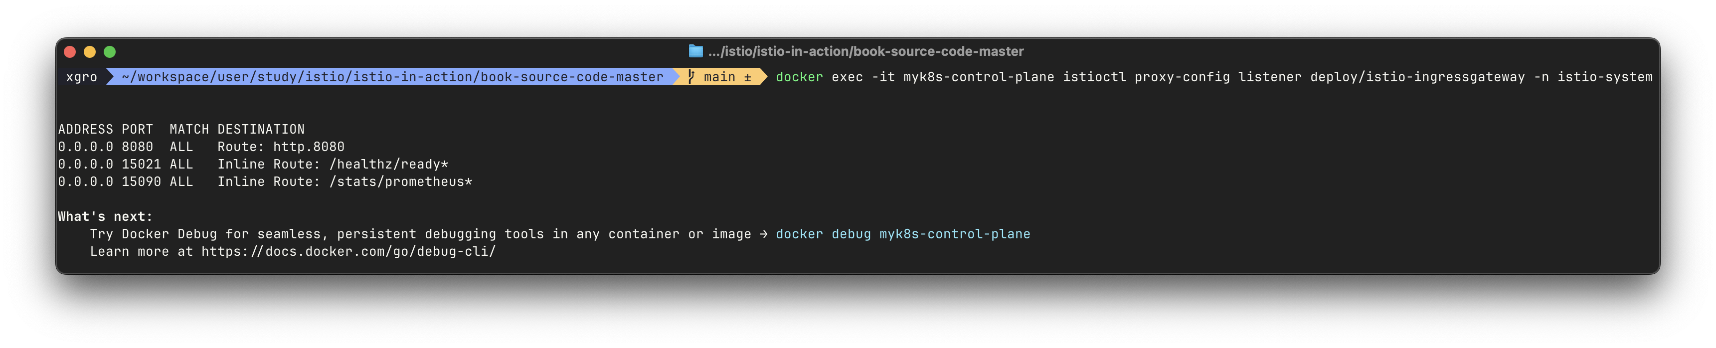Click port 15021 in listener table
This screenshot has height=348, width=1716.
[x=141, y=164]
